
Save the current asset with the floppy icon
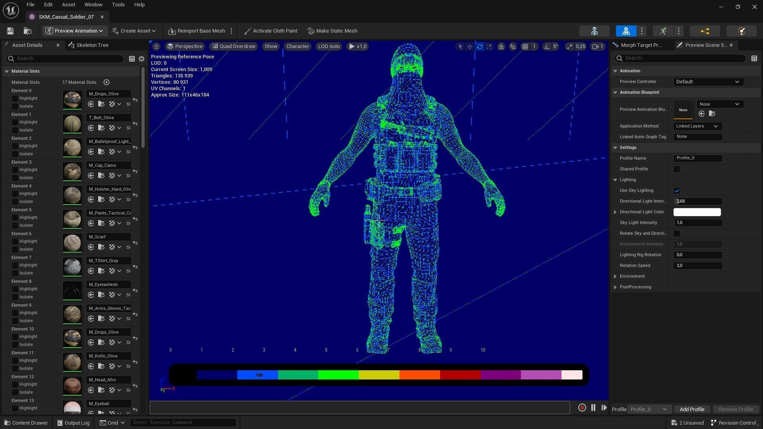click(x=10, y=31)
